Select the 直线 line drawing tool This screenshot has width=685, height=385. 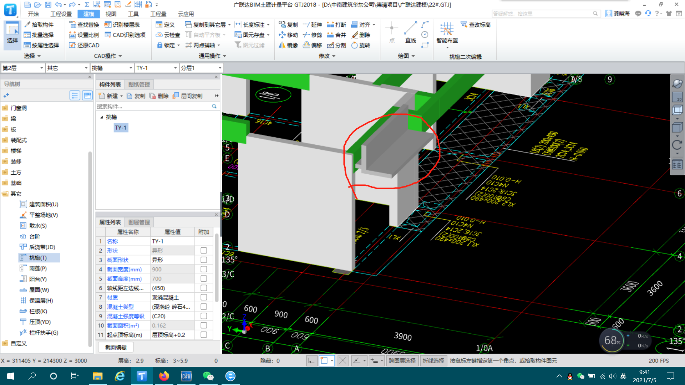point(411,33)
